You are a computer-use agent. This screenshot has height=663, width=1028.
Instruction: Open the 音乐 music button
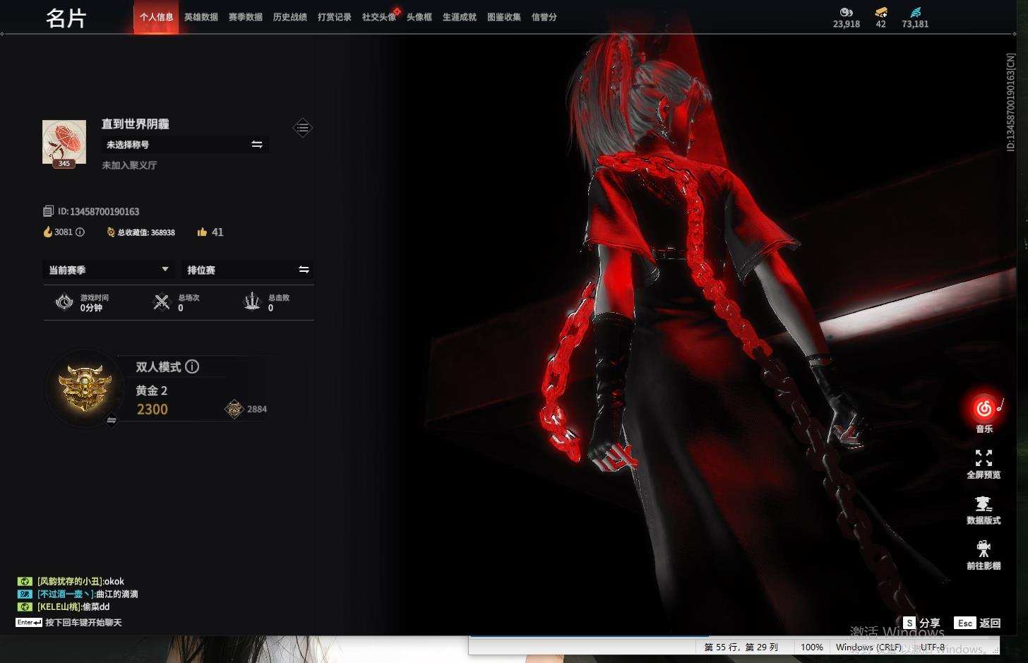(984, 412)
